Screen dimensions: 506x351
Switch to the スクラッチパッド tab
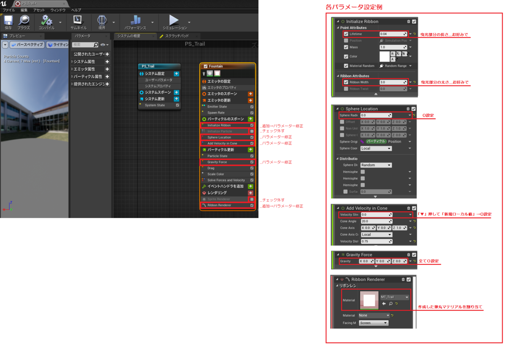pyautogui.click(x=177, y=36)
